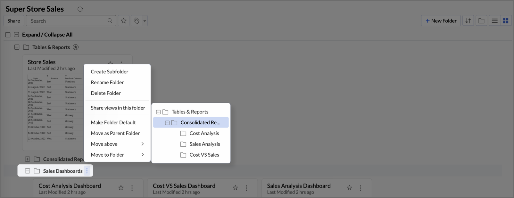Open Sales Dashboards three-dot options
The width and height of the screenshot is (514, 198).
(87, 171)
